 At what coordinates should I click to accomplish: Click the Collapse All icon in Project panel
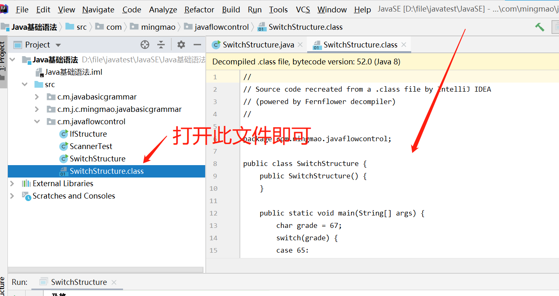tap(161, 45)
